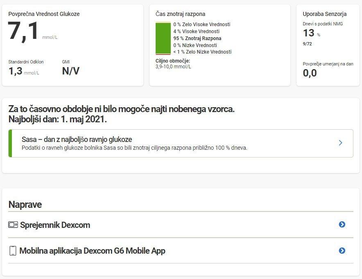Click the Naprave section heading
The width and height of the screenshot is (362, 279).
(25, 205)
